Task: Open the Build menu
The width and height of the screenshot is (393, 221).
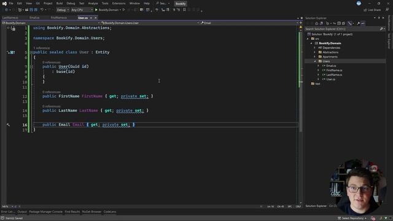Action: point(60,4)
